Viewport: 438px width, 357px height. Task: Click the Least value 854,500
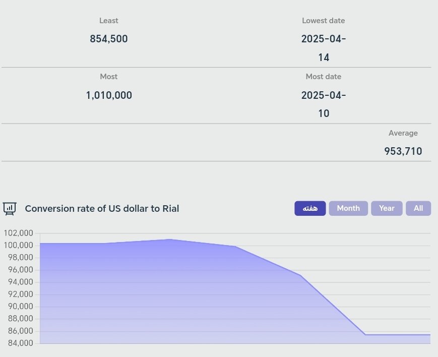[109, 39]
